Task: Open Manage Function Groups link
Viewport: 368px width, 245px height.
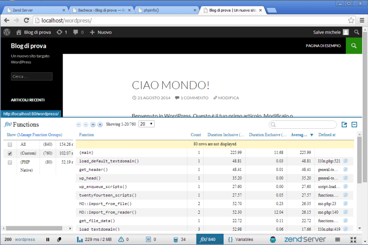Action: pos(40,135)
